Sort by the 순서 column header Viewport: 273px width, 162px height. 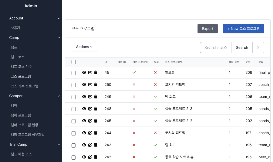248,62
